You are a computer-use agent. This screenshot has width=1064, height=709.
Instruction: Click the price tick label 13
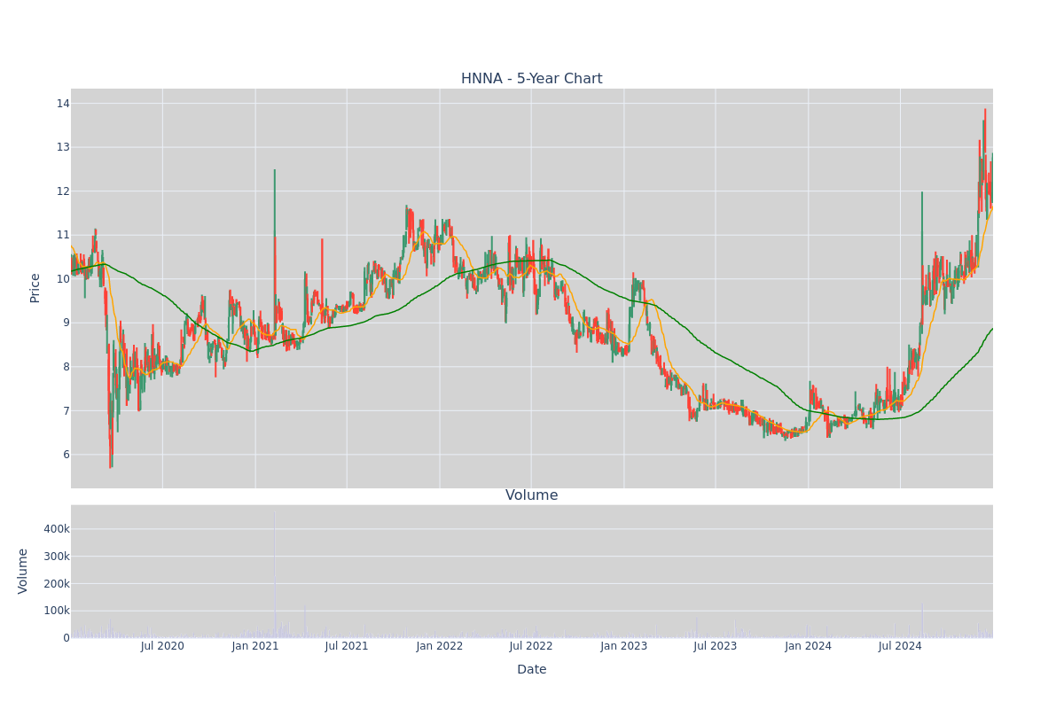[x=62, y=147]
